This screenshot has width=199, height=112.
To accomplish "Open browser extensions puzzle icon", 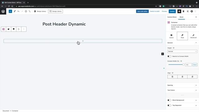I will pos(190,6).
